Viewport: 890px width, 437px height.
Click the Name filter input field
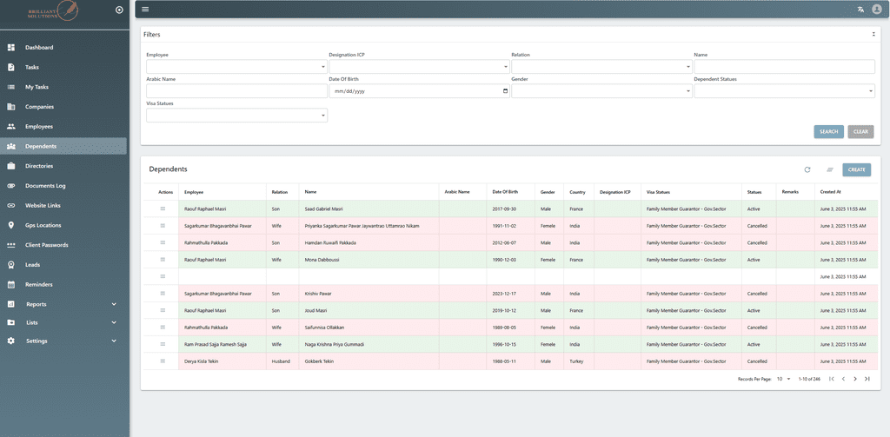point(785,67)
